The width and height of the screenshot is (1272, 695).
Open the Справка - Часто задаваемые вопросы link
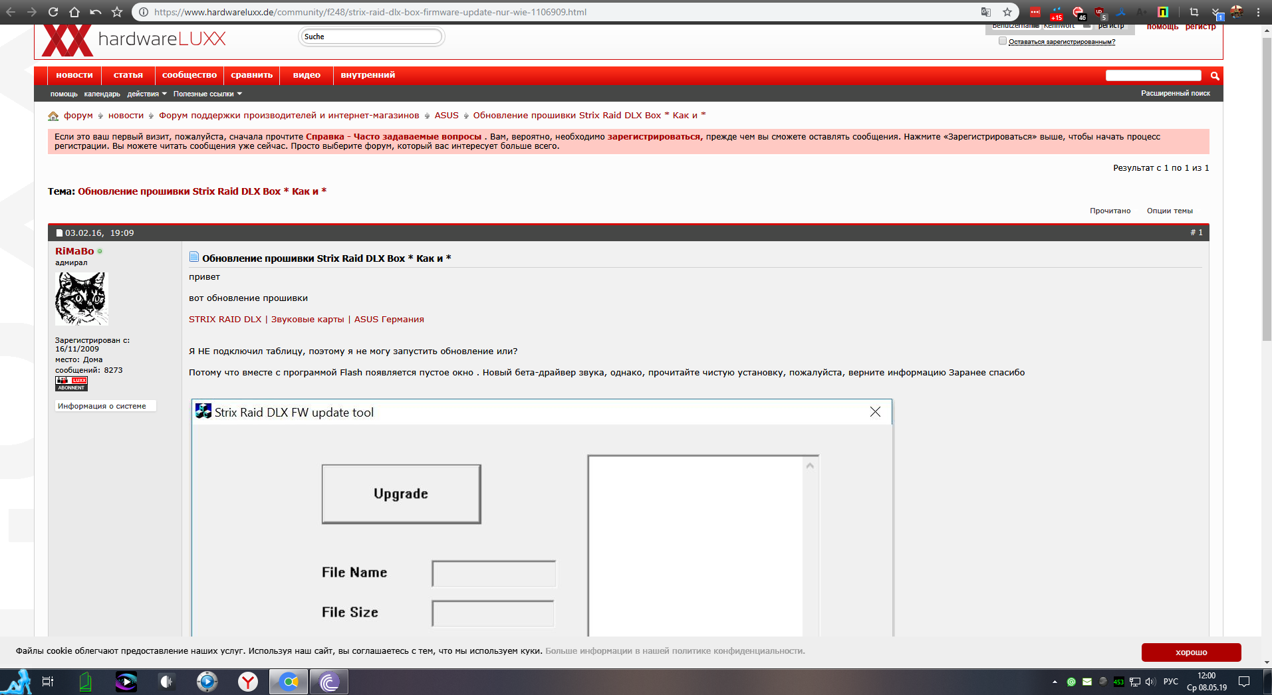394,137
